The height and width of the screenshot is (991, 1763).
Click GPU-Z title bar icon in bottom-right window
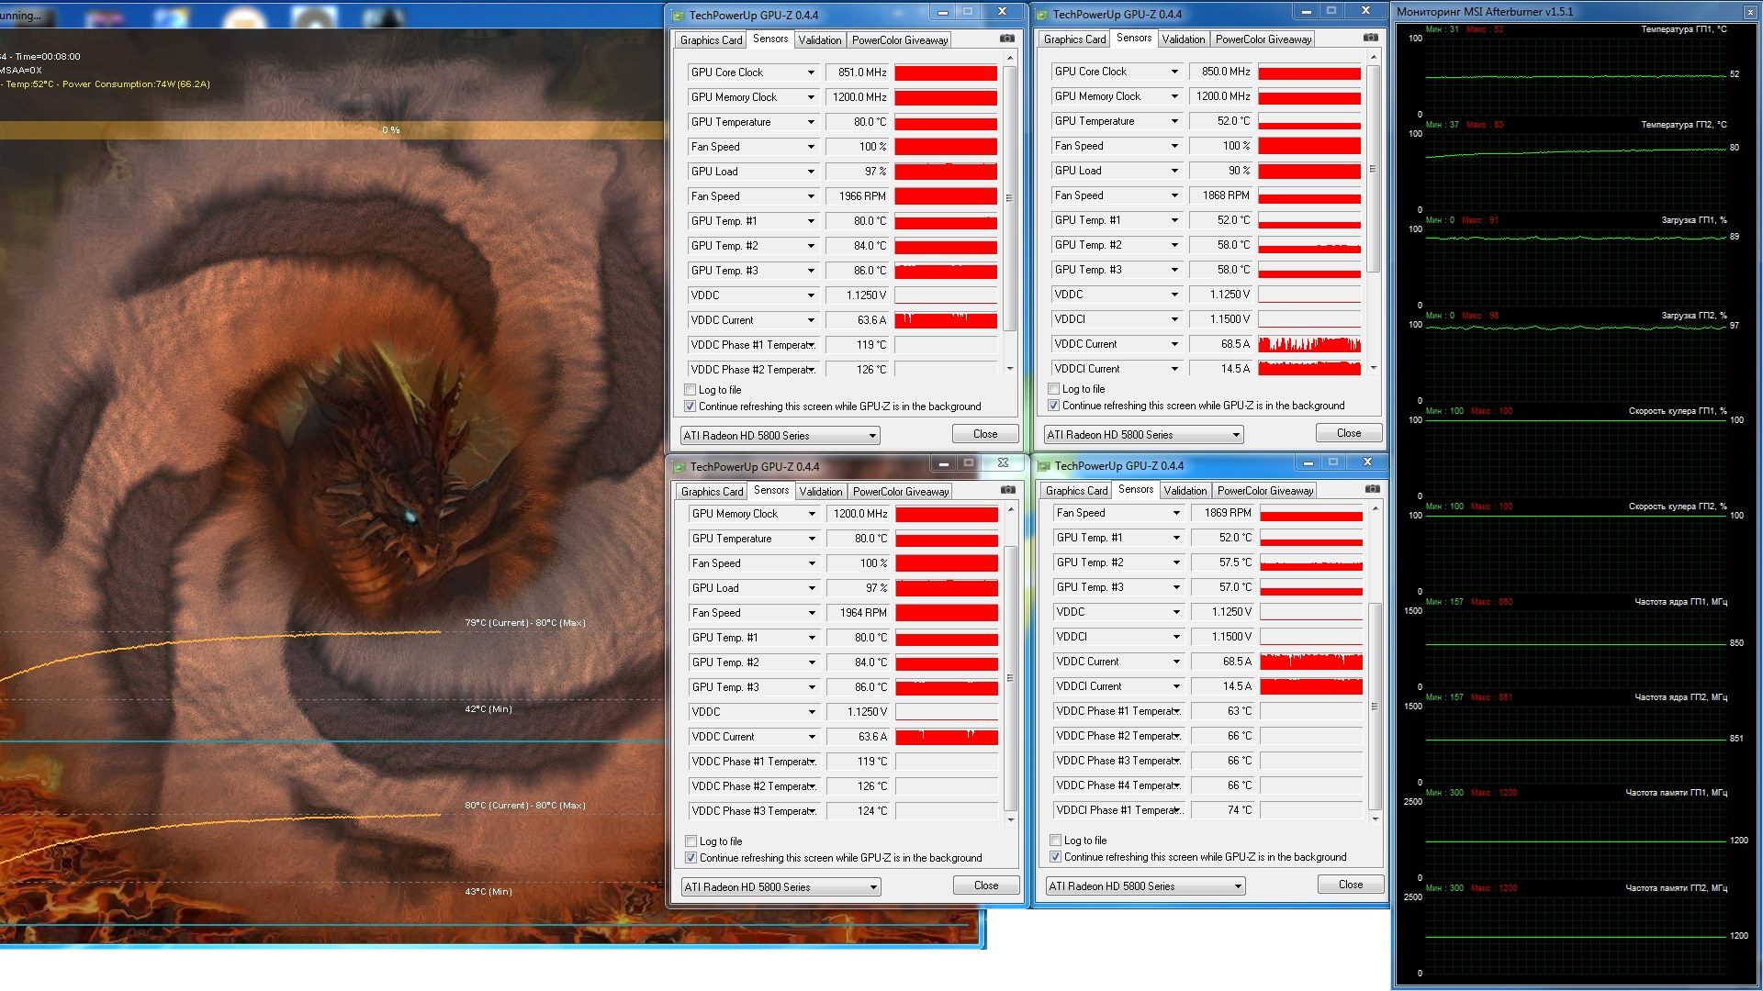(1044, 466)
